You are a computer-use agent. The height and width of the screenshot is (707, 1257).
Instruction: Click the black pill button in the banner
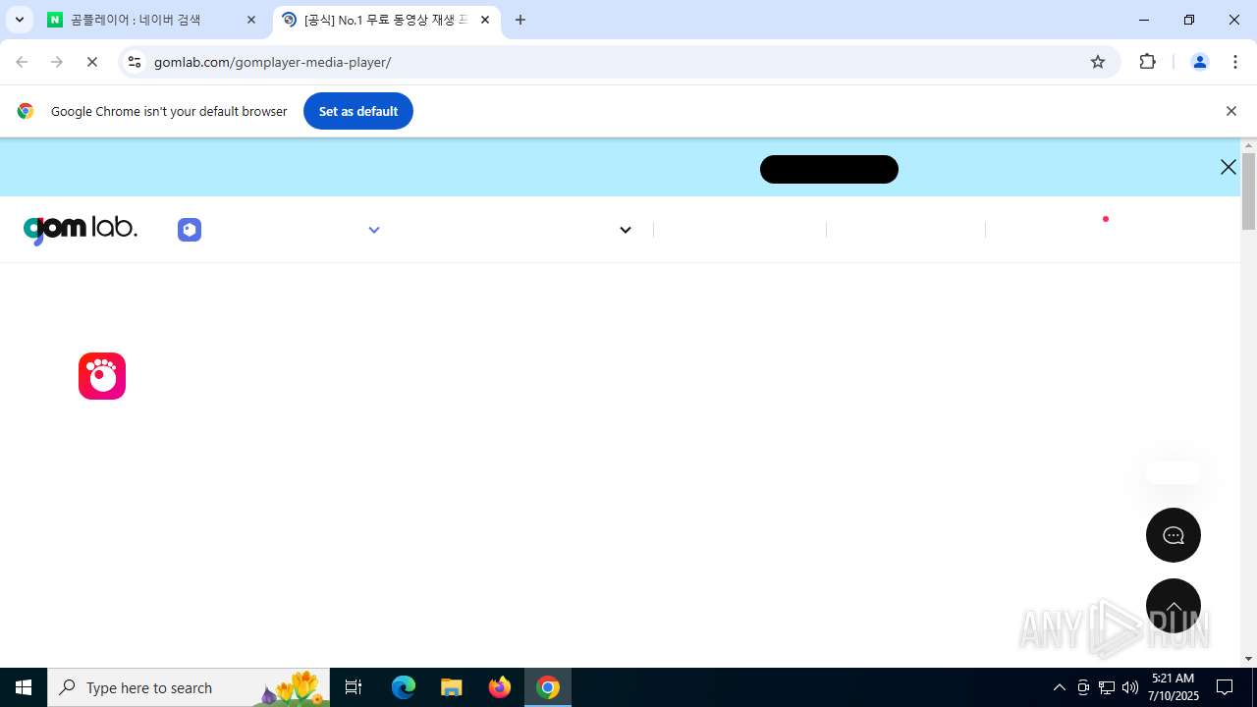[829, 169]
